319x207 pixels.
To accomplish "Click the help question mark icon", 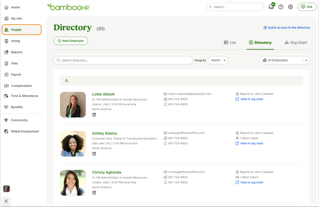I will [x=281, y=7].
